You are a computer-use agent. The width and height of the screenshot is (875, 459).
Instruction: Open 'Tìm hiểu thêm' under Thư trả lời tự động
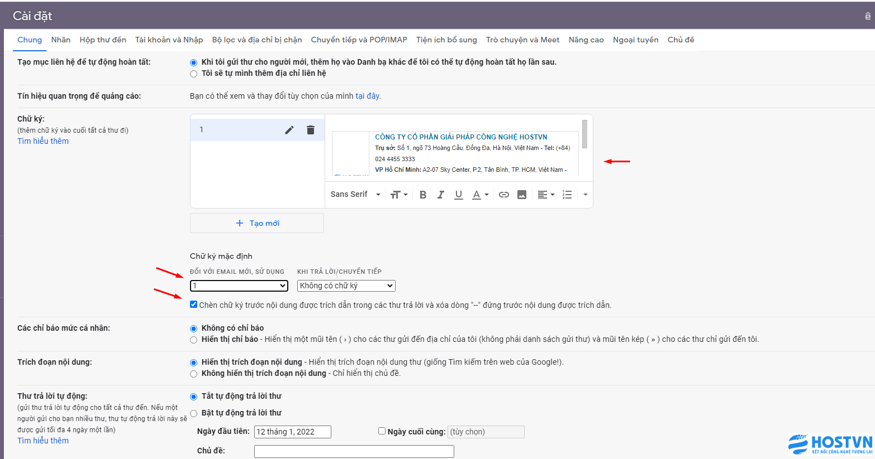click(x=43, y=441)
